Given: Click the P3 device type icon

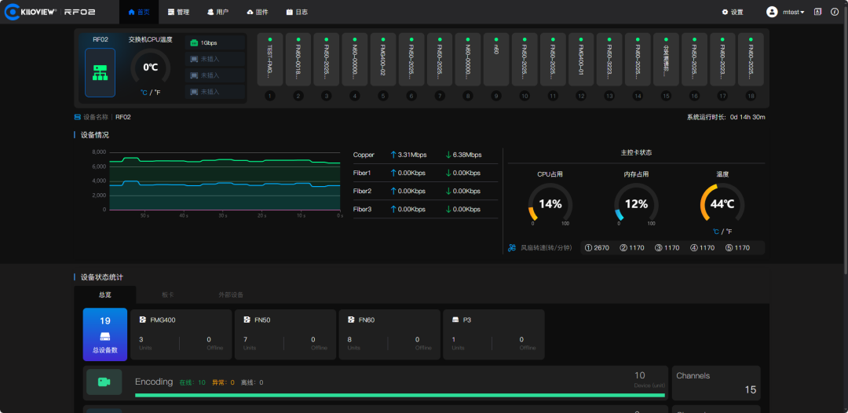Looking at the screenshot, I should tap(456, 320).
